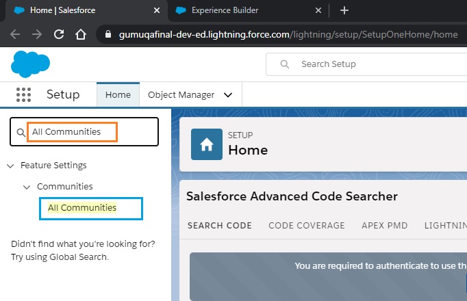
Task: Click the Communities tree label
Action: [65, 187]
